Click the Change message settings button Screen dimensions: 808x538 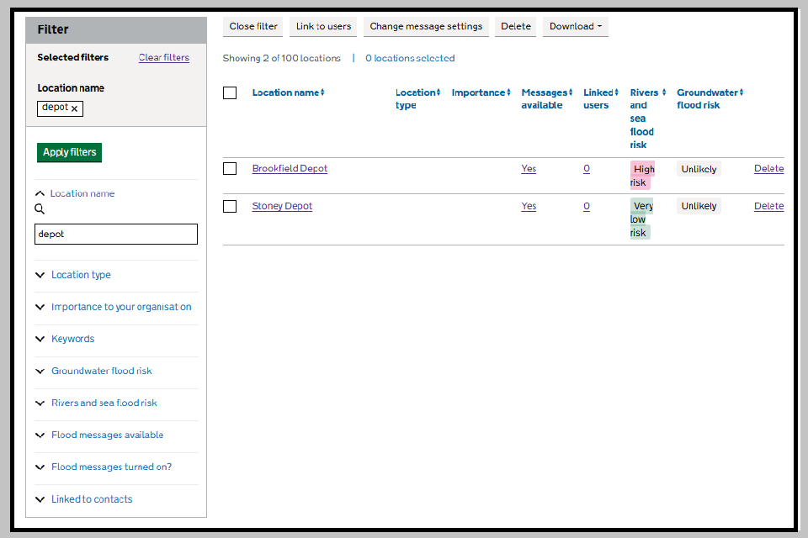(426, 27)
